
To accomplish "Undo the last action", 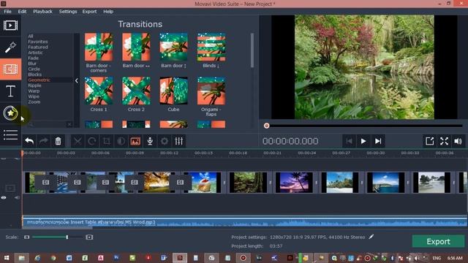I will (29, 141).
